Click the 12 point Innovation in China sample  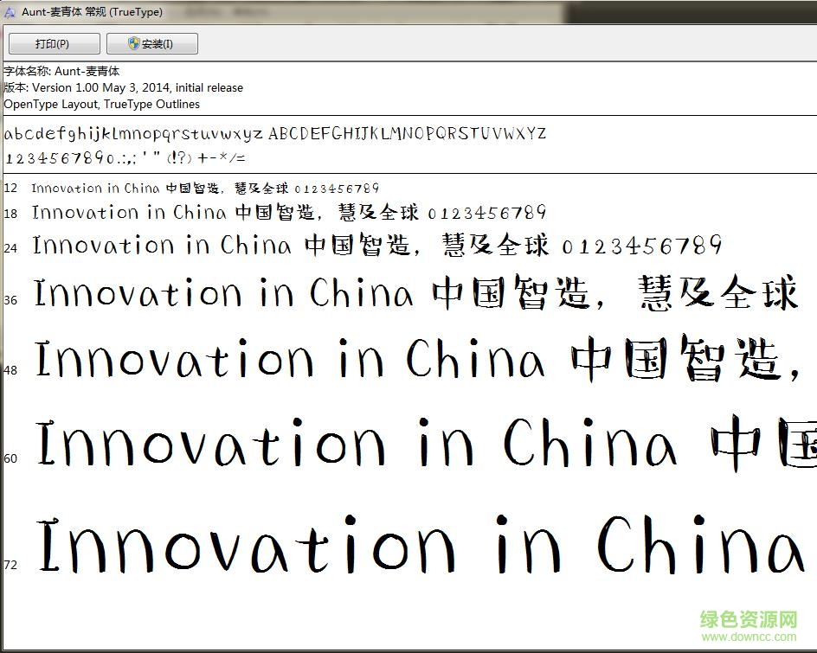click(x=205, y=188)
